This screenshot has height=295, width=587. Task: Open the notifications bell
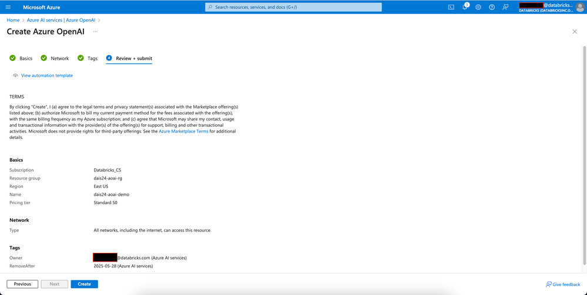click(465, 6)
